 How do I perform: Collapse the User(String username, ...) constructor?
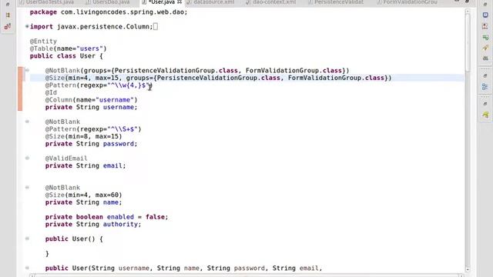(27, 268)
